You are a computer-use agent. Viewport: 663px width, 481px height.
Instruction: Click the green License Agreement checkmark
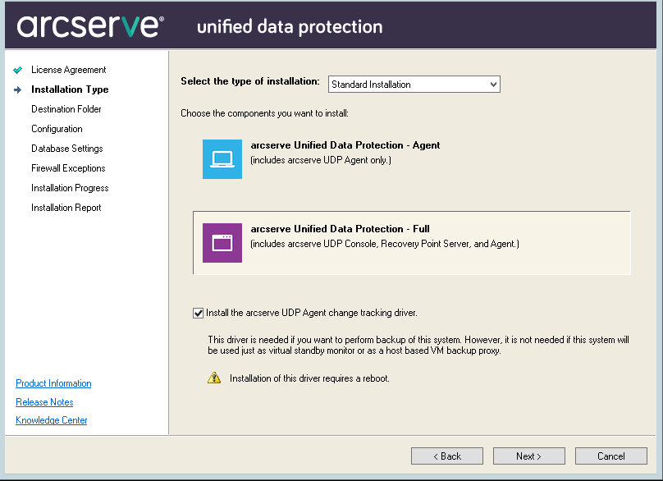pos(18,71)
